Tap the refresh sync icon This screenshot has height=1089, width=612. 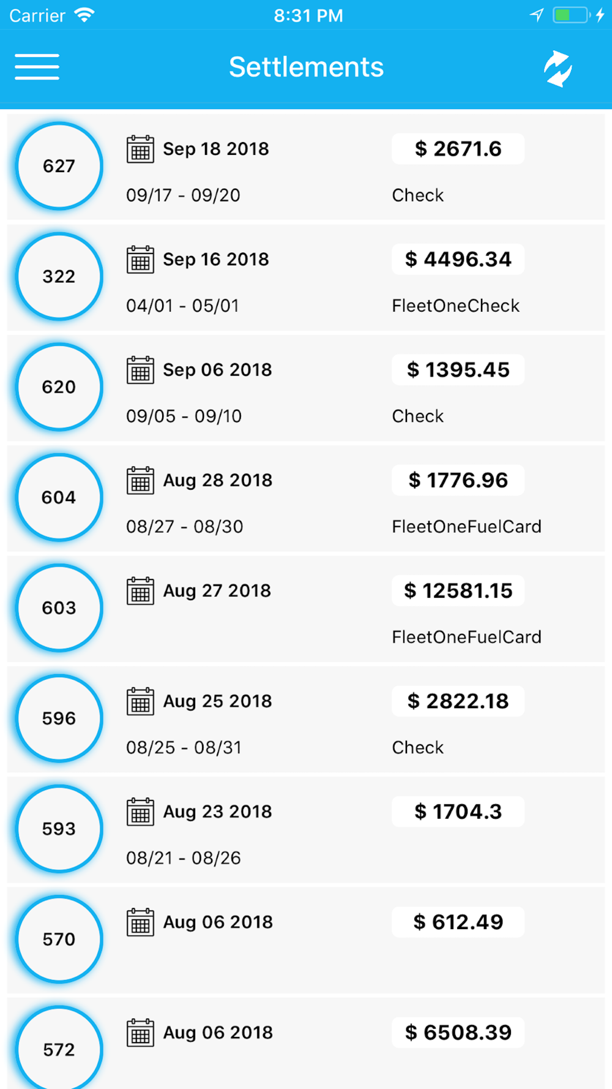click(558, 68)
